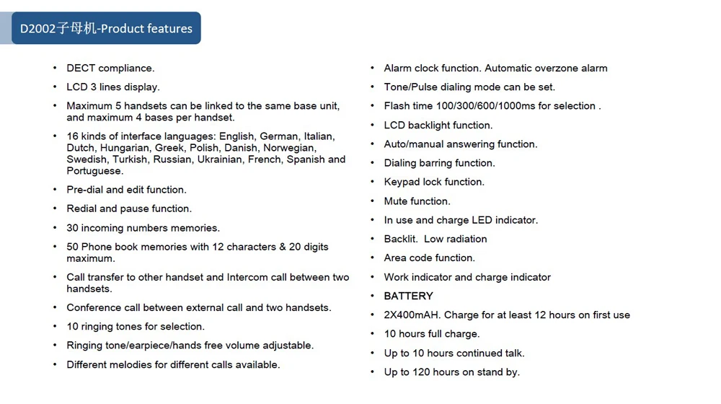Select the Pre-dial and edit function line
Image resolution: width=721 pixels, height=404 pixels.
126,190
